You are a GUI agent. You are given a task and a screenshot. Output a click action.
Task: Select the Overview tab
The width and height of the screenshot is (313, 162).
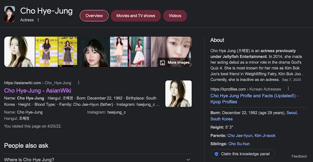coord(94,16)
